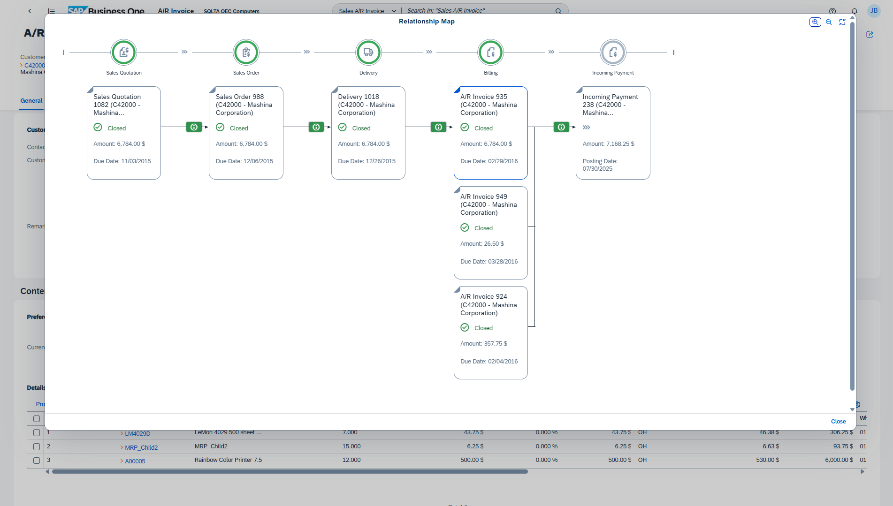
Task: Open info between Sales Order and Delivery
Action: pyautogui.click(x=316, y=127)
